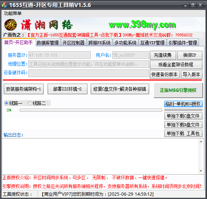Click the 换绑IP button

click(x=190, y=55)
